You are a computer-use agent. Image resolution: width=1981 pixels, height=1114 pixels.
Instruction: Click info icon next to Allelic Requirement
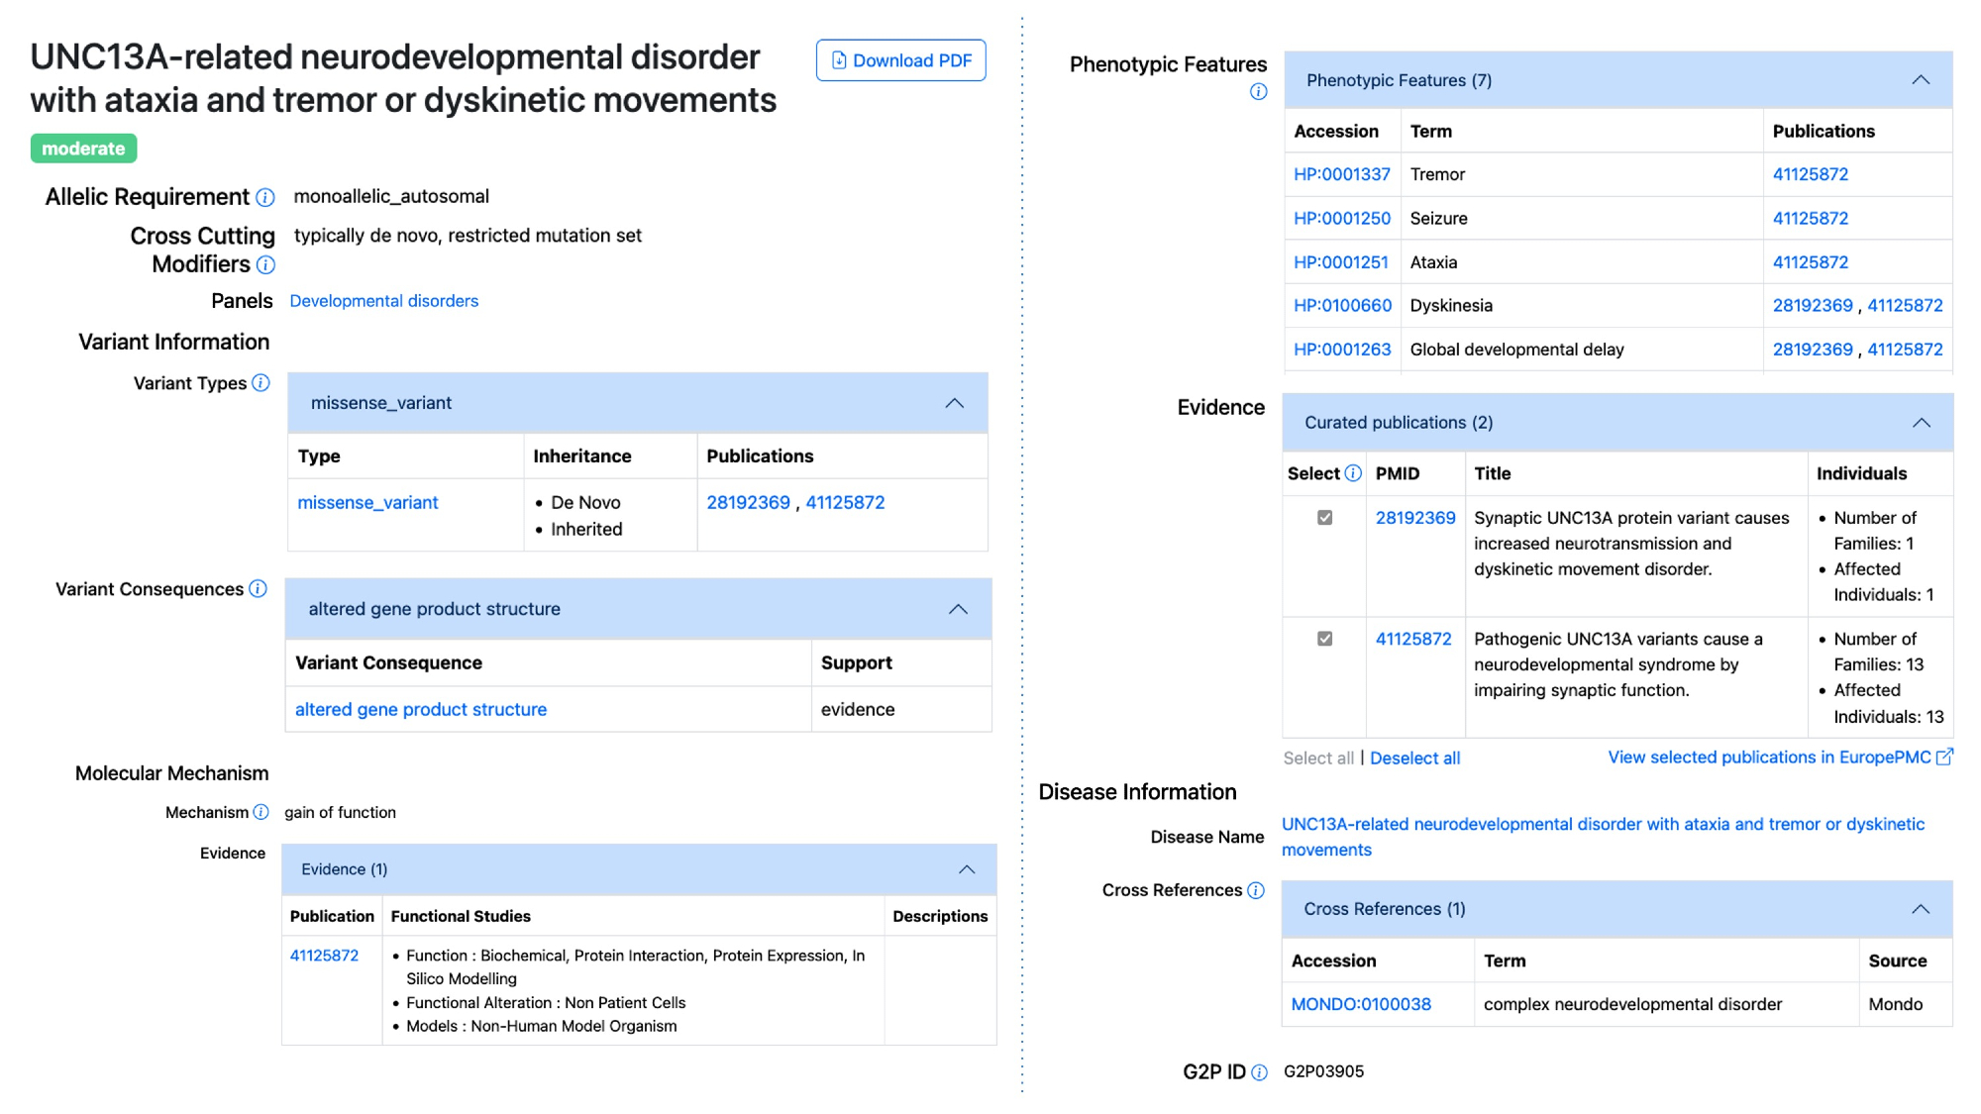click(265, 198)
